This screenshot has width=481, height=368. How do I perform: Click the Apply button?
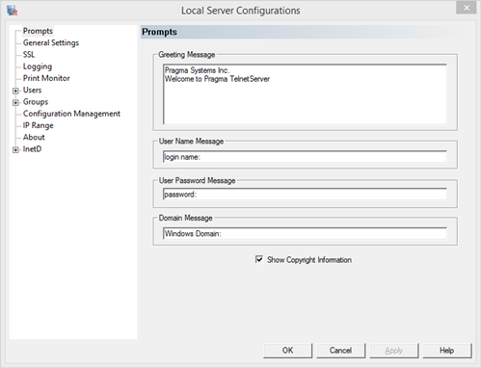(394, 351)
